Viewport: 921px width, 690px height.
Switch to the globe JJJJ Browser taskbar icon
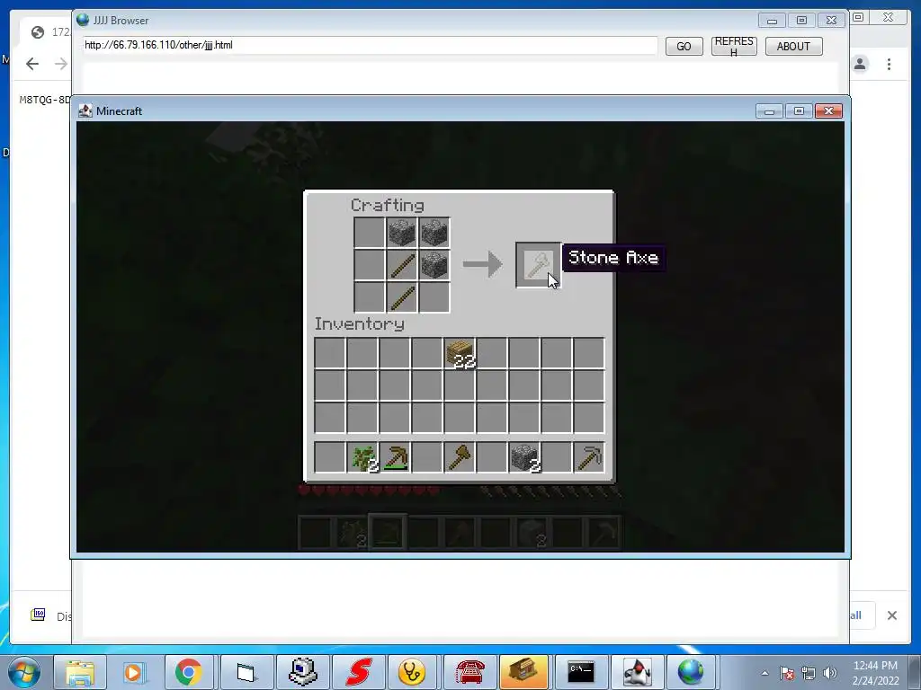click(691, 672)
